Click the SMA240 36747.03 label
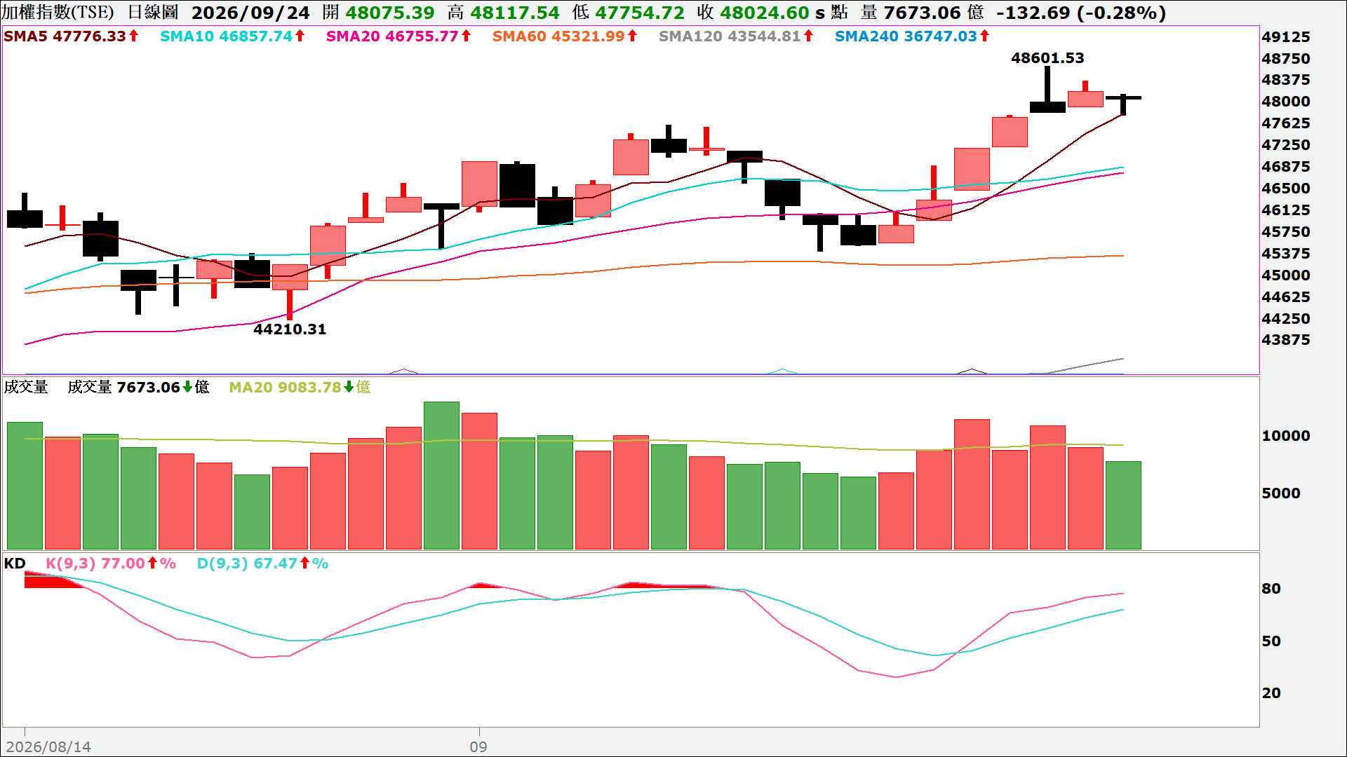This screenshot has width=1347, height=757. (x=912, y=36)
